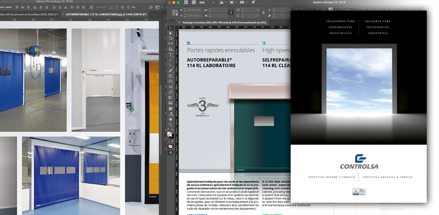Image resolution: width=439 pixels, height=215 pixels.
Task: Click Photoshop align left edges button
Action: tap(35, 7)
